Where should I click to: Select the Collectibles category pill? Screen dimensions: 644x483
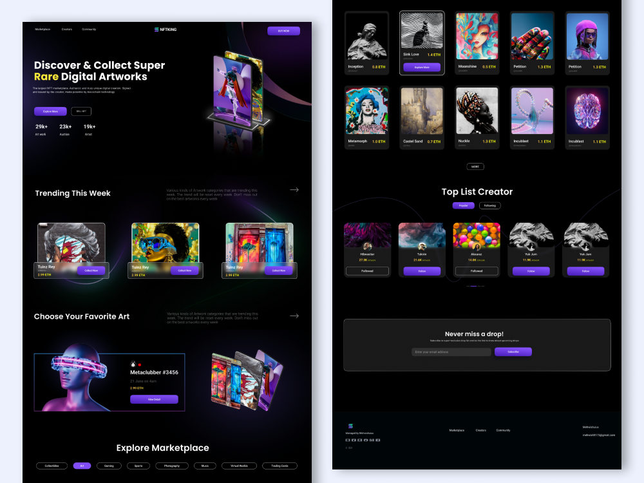click(52, 466)
